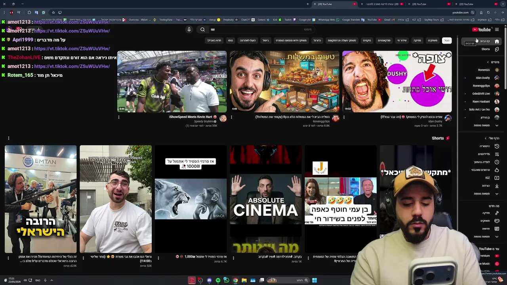
Task: Show hidden system tray icons
Action: point(51,280)
